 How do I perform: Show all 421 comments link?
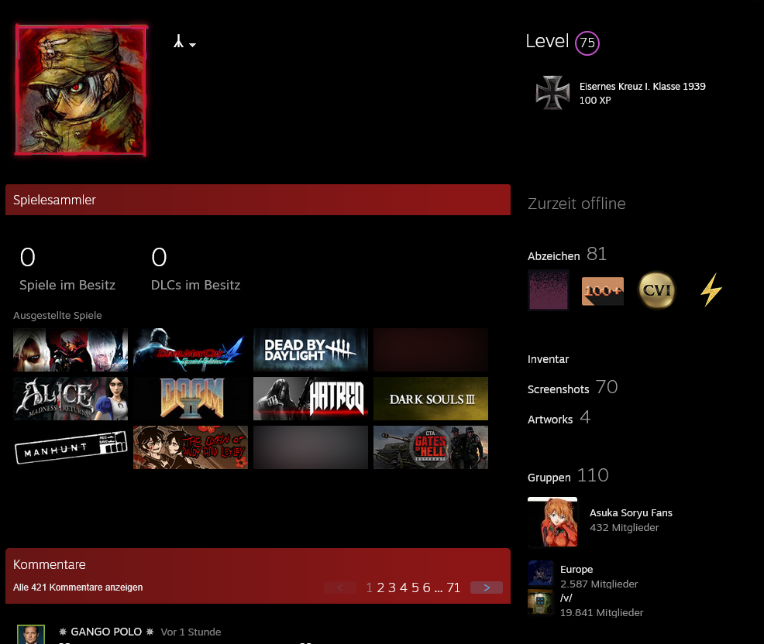pos(77,587)
